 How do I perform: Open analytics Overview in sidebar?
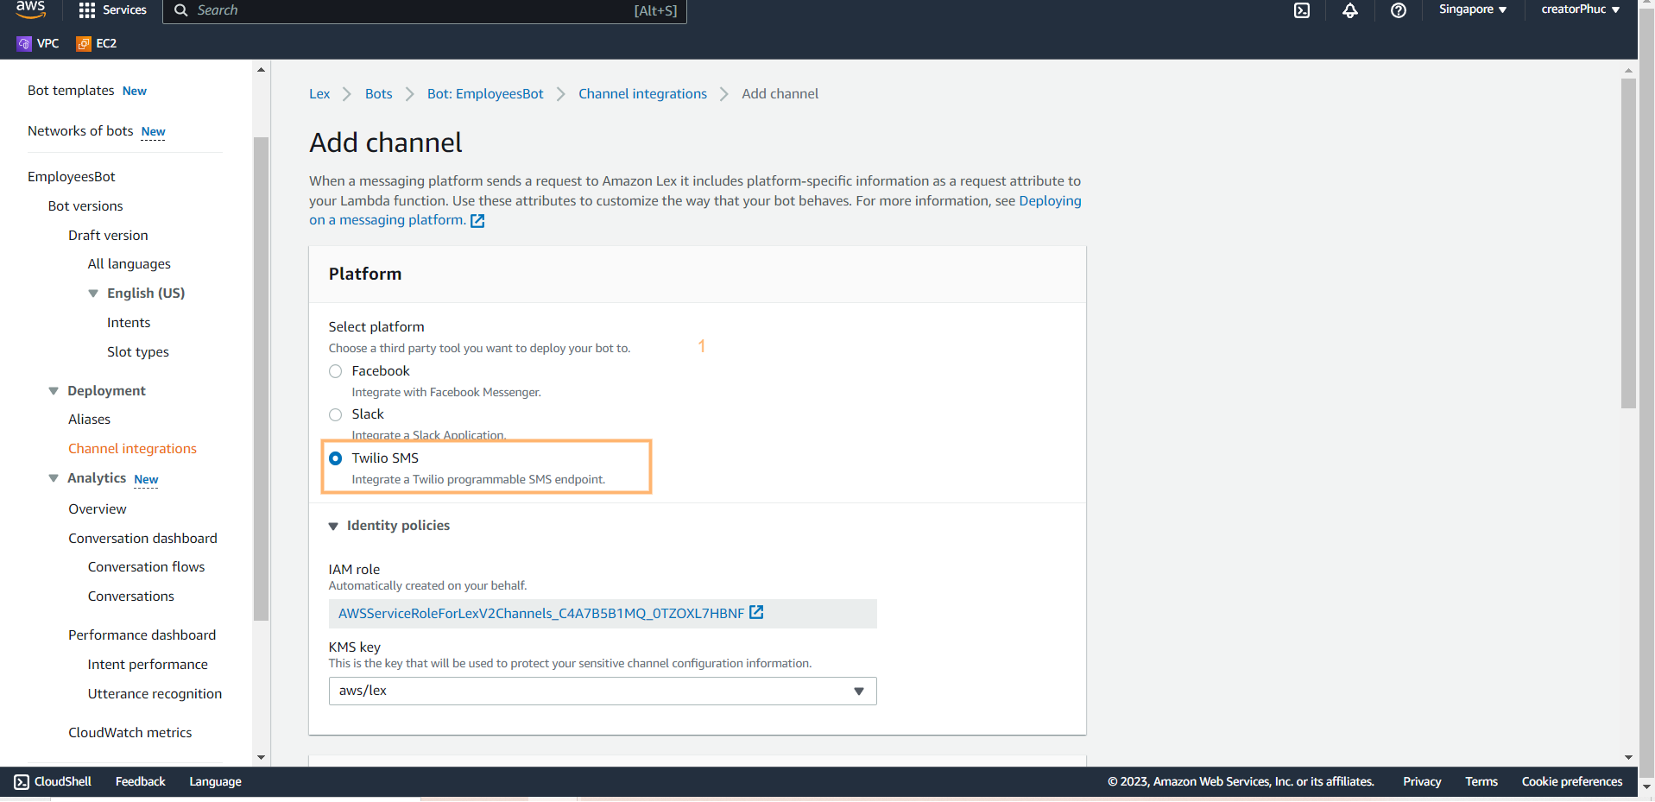[98, 509]
